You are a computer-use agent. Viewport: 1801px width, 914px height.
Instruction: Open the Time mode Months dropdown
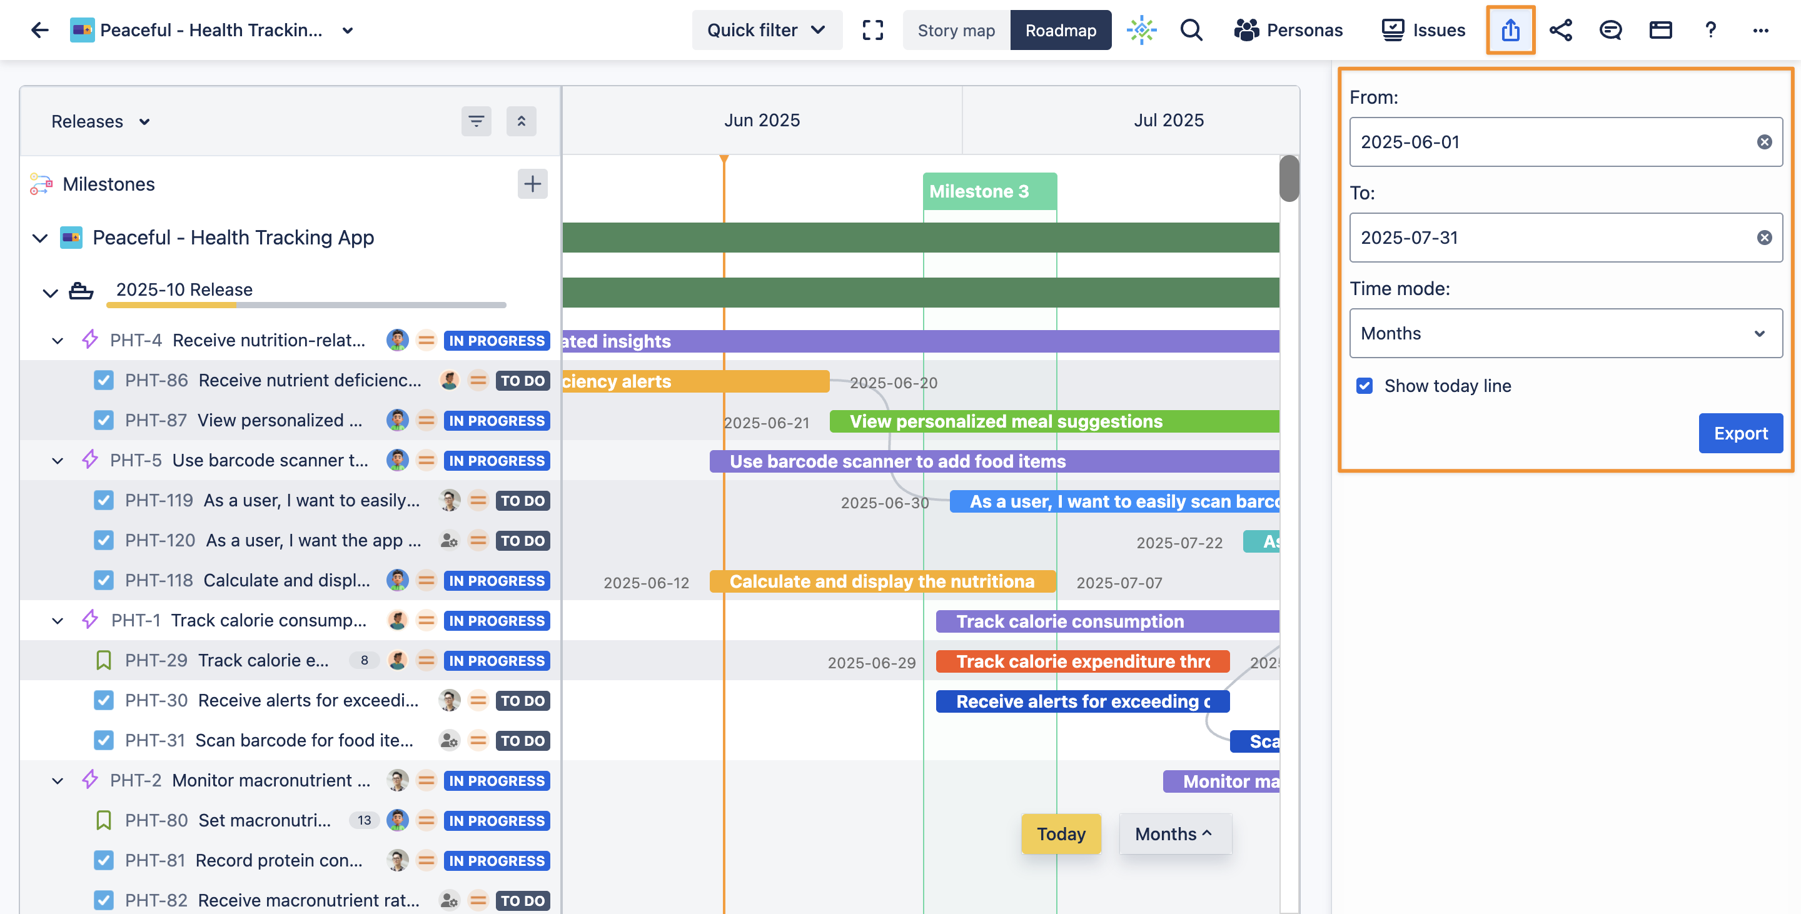point(1565,333)
